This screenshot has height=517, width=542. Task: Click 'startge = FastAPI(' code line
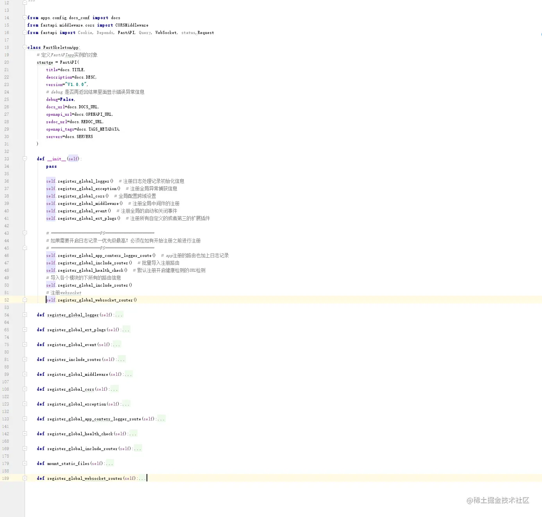tap(58, 62)
